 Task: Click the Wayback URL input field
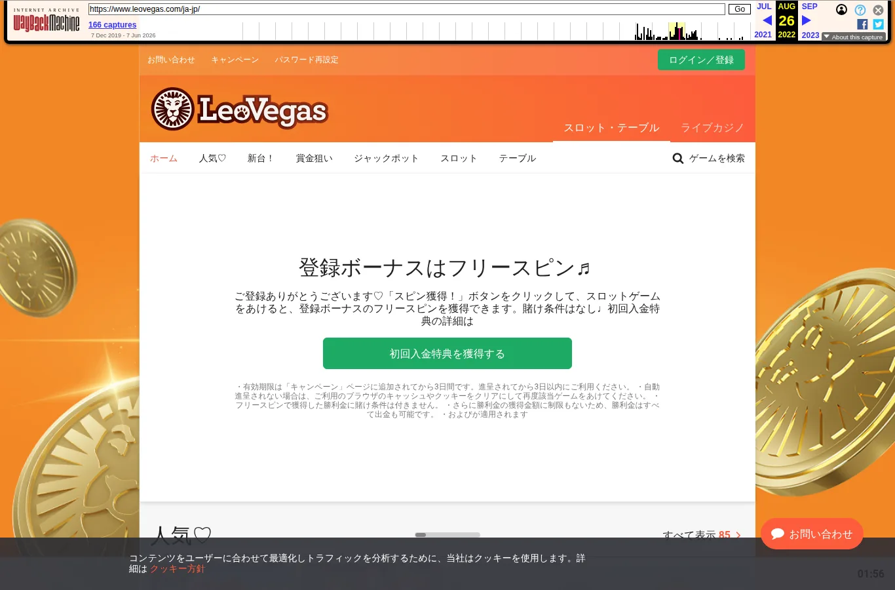click(407, 9)
